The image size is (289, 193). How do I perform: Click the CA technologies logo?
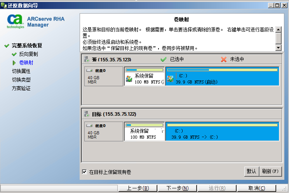pos(16,21)
